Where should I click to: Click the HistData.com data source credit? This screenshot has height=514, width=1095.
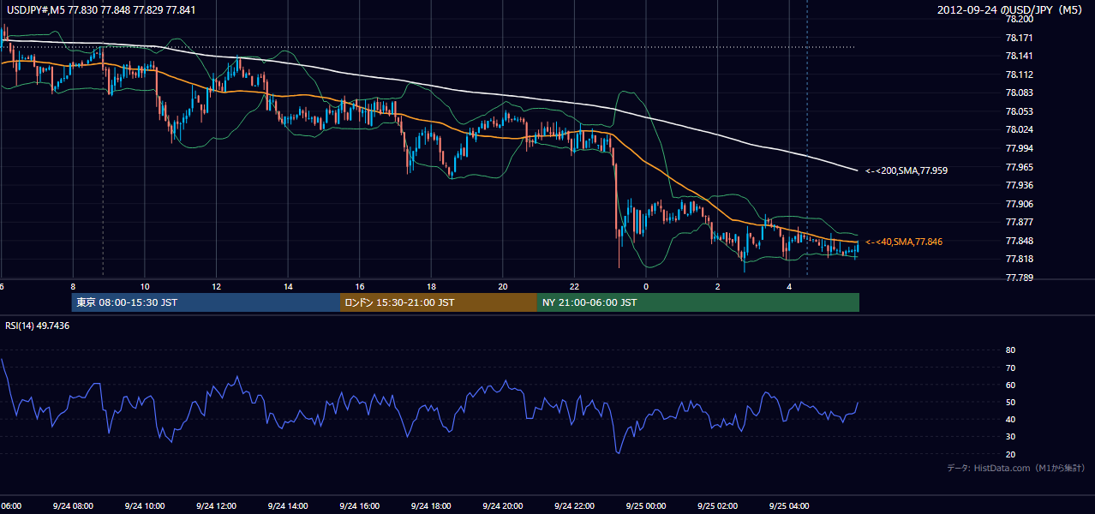(1016, 468)
